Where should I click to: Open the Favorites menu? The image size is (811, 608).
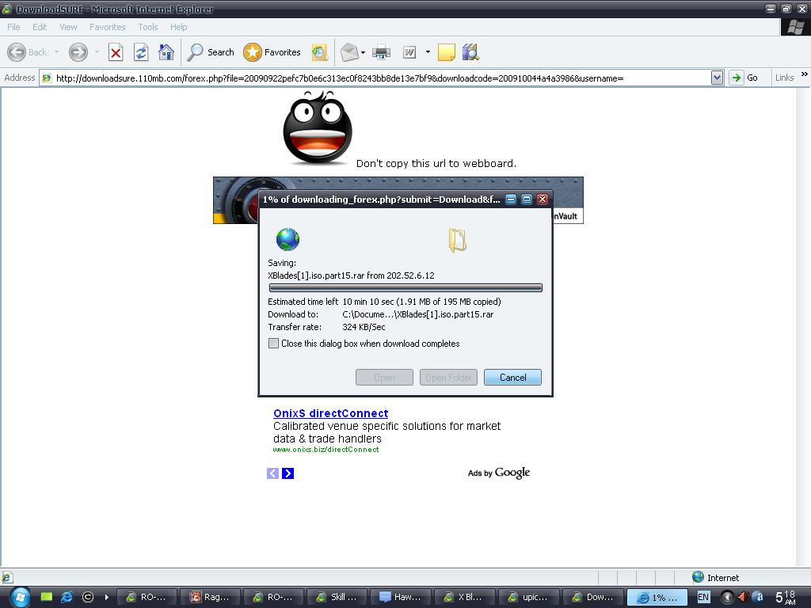pyautogui.click(x=108, y=27)
